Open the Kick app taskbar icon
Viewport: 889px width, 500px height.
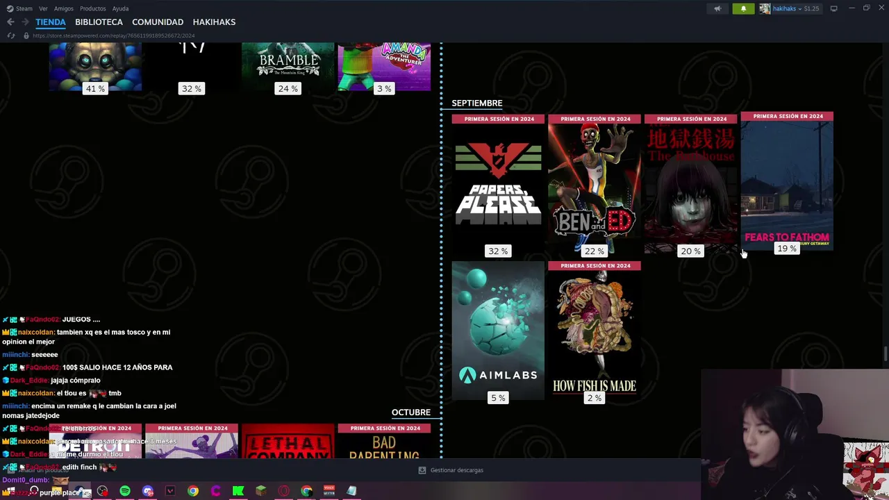click(x=238, y=491)
